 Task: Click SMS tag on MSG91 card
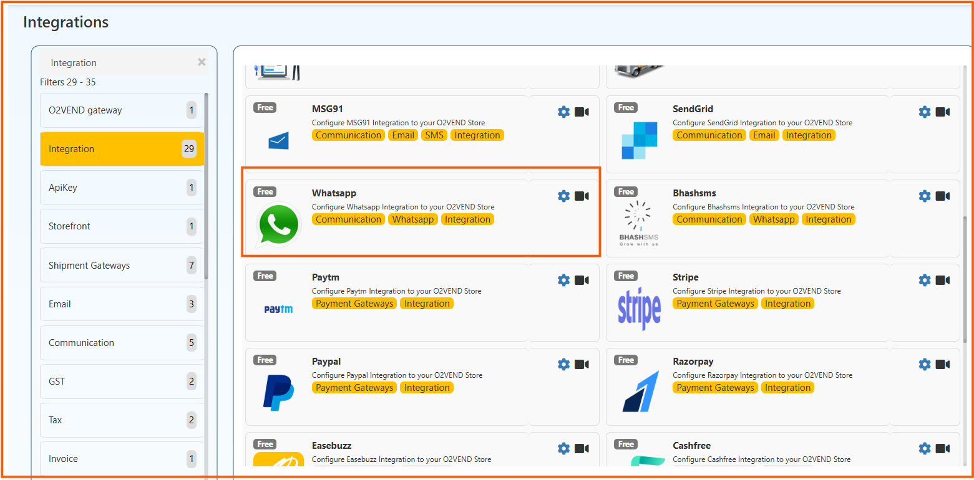tap(434, 135)
